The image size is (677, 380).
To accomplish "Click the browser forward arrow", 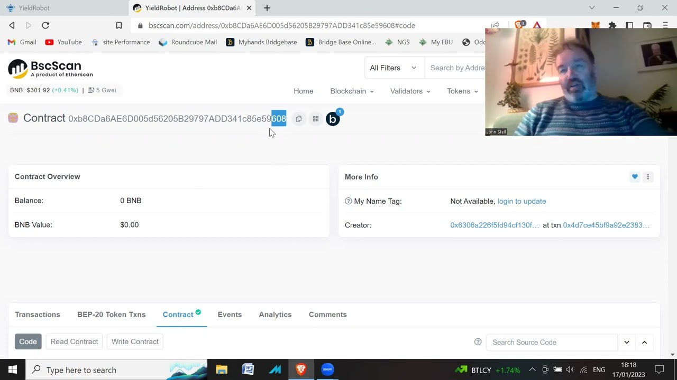I will click(29, 25).
